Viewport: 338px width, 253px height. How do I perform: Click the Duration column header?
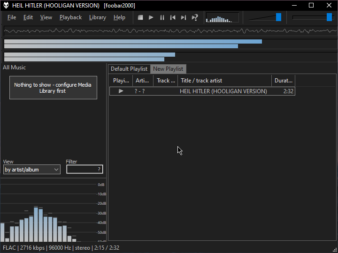[283, 81]
